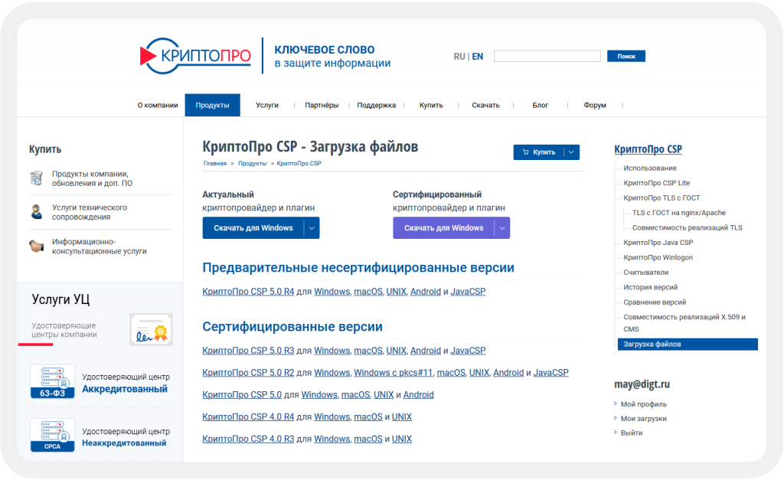
Task: Select 'Загрузка файлов' highlighted in the right sidebar
Action: pos(655,344)
